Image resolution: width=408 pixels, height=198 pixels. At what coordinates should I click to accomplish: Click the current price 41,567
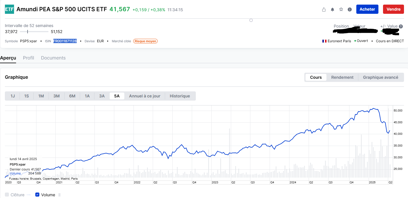click(x=120, y=9)
